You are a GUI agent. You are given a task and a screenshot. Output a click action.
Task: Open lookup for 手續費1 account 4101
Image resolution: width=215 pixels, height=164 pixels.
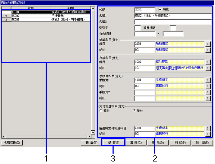click(208, 80)
